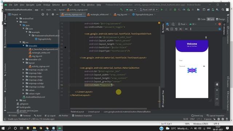Click LinearLayout in the breadcrumb bar
The height and width of the screenshot is (131, 233).
[94, 112]
